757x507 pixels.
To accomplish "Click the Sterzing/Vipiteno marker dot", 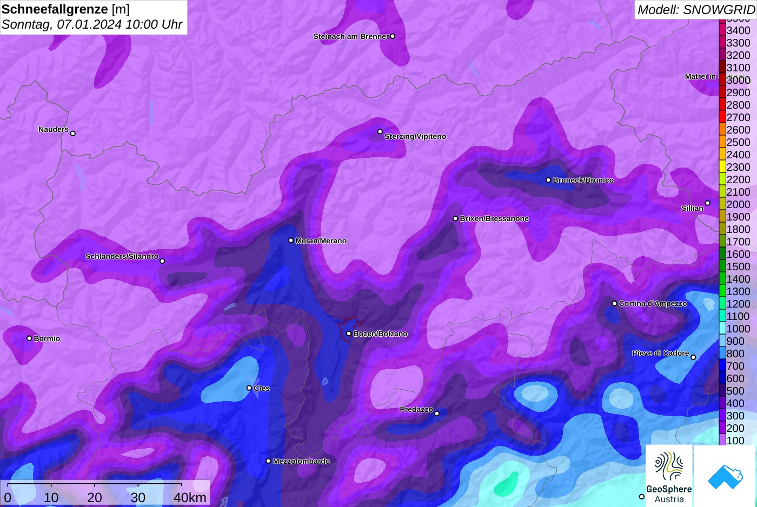I will pos(380,131).
